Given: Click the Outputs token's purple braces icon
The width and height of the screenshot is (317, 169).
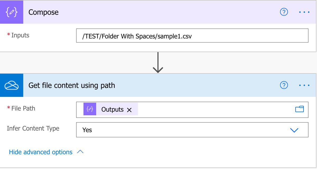Looking at the screenshot, I should pyautogui.click(x=90, y=109).
